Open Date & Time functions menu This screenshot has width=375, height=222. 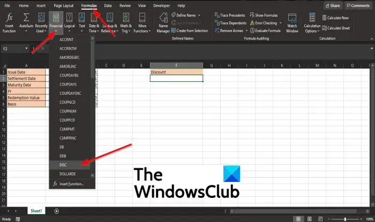[x=94, y=23]
